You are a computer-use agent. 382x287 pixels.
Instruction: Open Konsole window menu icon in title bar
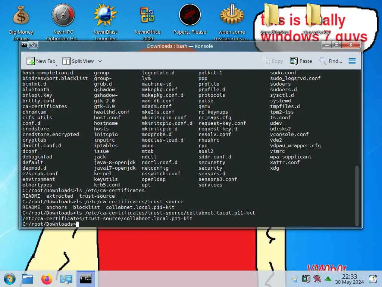25,45
